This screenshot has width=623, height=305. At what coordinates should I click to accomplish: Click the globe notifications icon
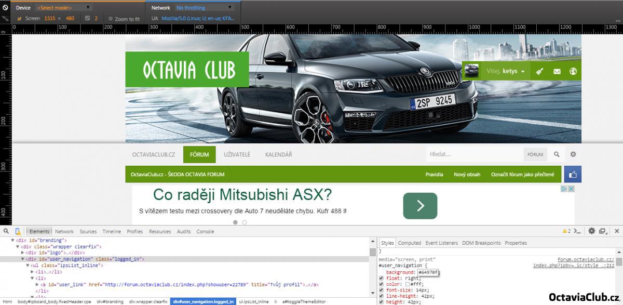pyautogui.click(x=573, y=71)
